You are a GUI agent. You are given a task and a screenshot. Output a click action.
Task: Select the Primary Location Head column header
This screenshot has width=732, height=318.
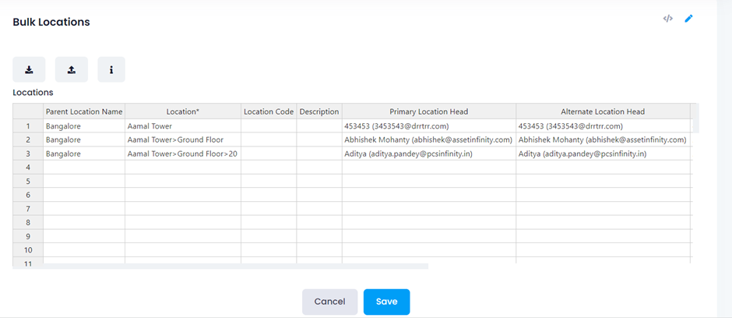429,111
